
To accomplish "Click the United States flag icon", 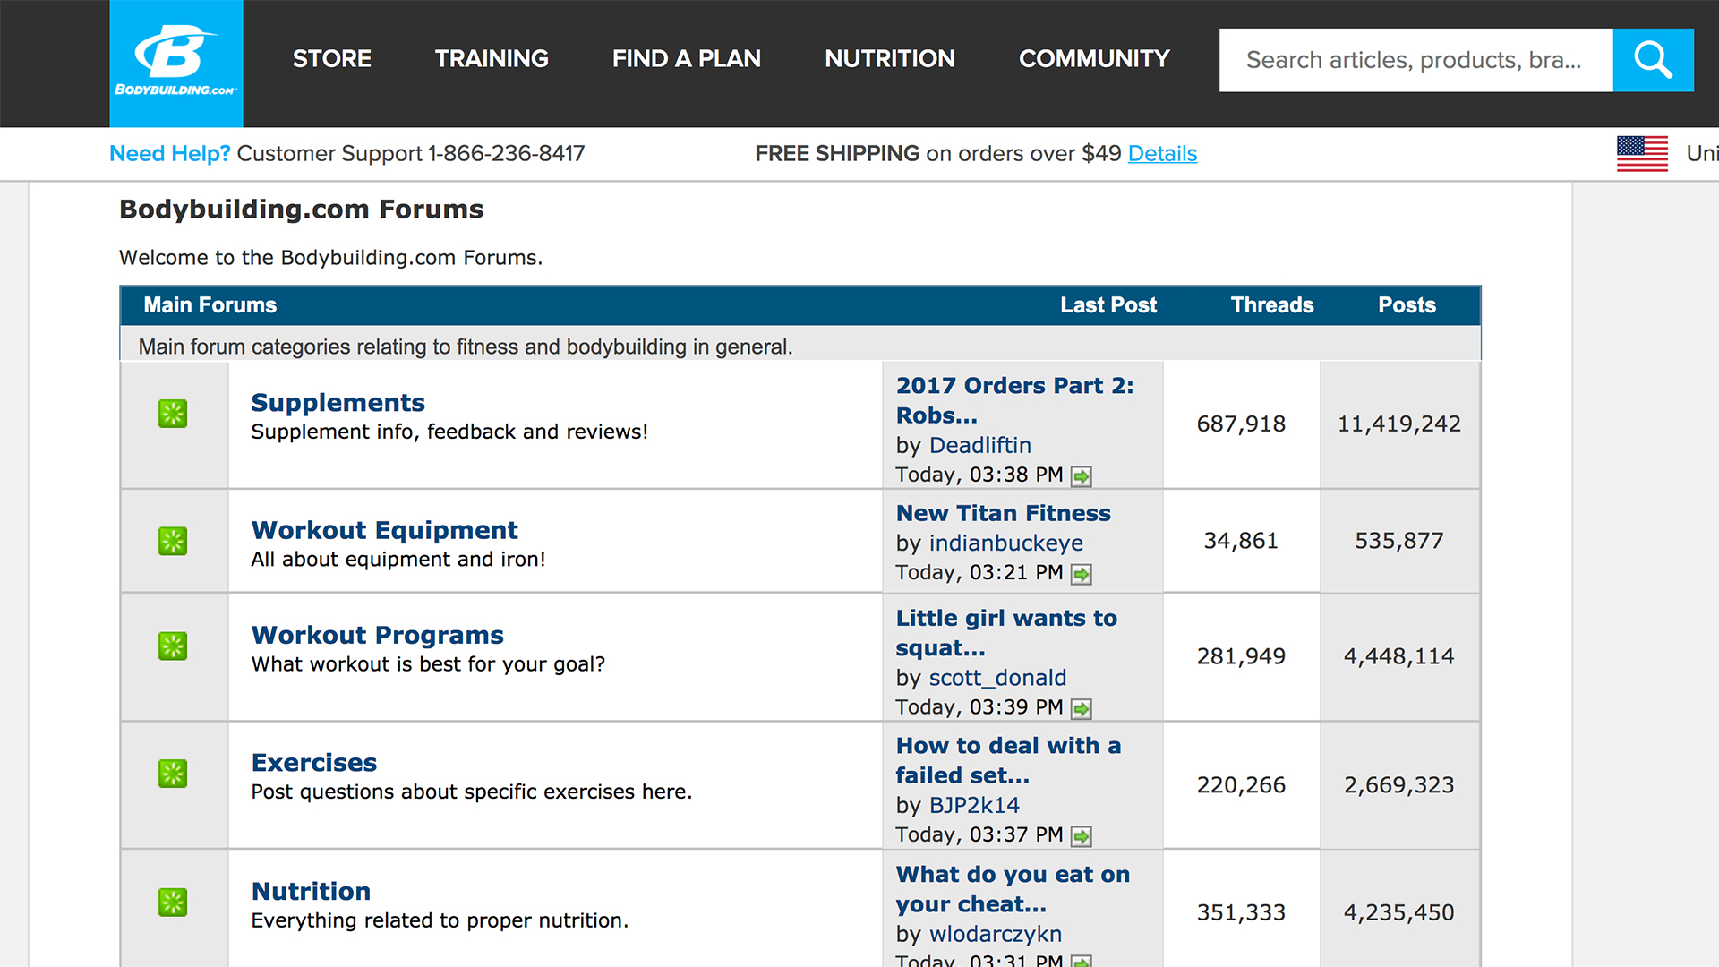I will 1642,153.
